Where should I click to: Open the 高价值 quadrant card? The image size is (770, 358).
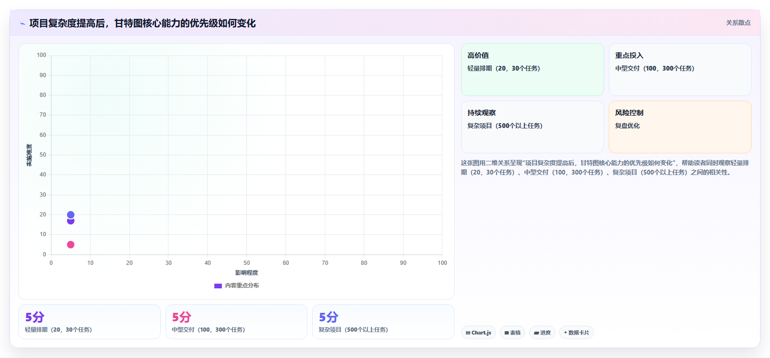532,70
